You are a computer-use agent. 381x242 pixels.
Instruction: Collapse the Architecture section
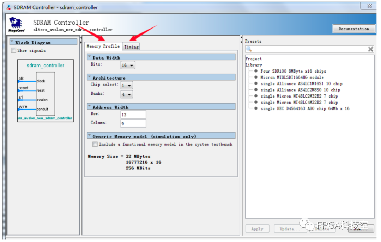tap(89, 77)
